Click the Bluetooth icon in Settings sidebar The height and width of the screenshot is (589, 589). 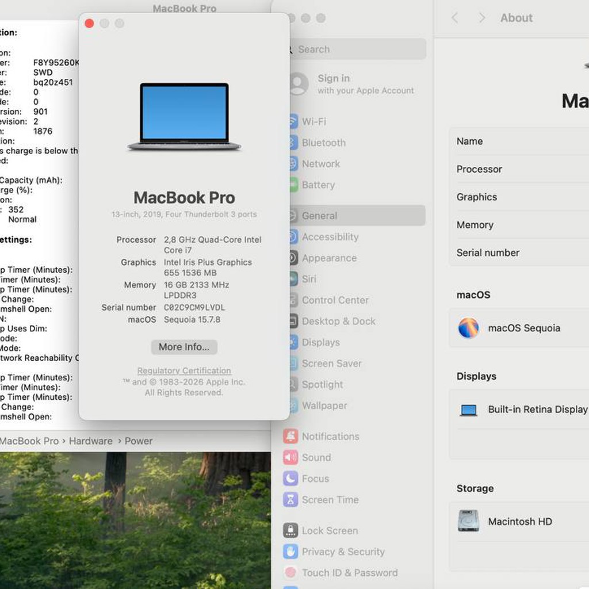tap(293, 143)
